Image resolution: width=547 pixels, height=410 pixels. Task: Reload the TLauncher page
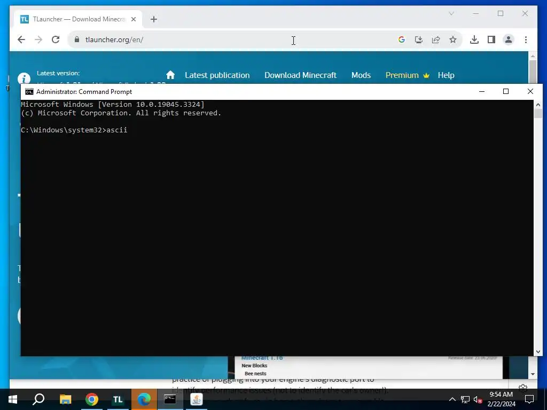(56, 40)
